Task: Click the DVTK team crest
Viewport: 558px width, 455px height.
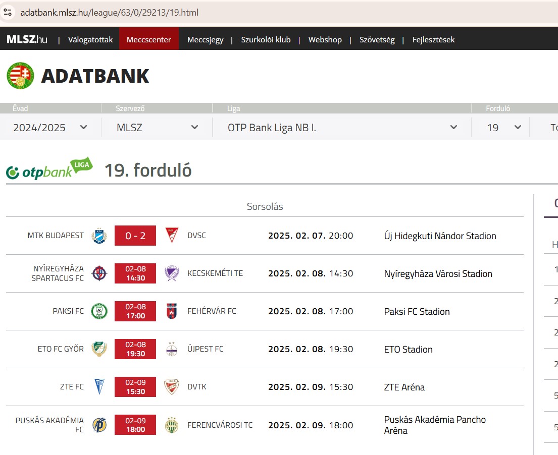Action: (x=172, y=387)
